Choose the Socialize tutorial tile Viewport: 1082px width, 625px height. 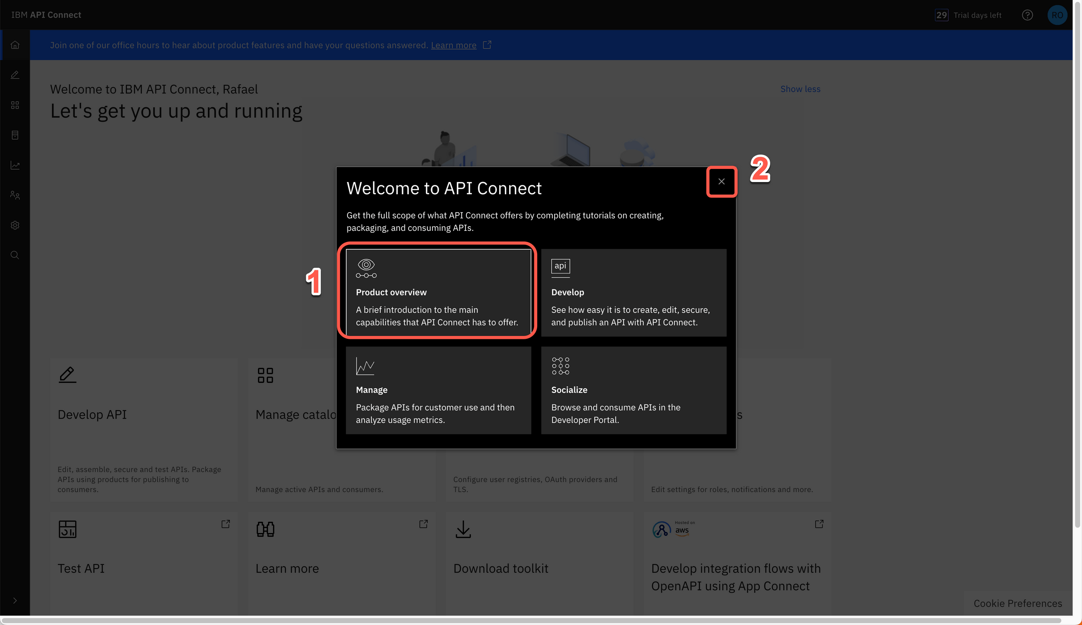click(634, 390)
